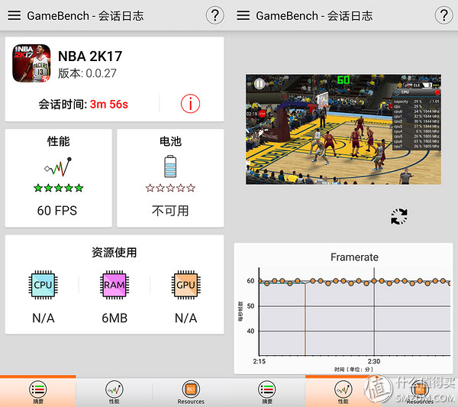Tap the 版本: 0.0.27 text

coord(87,73)
